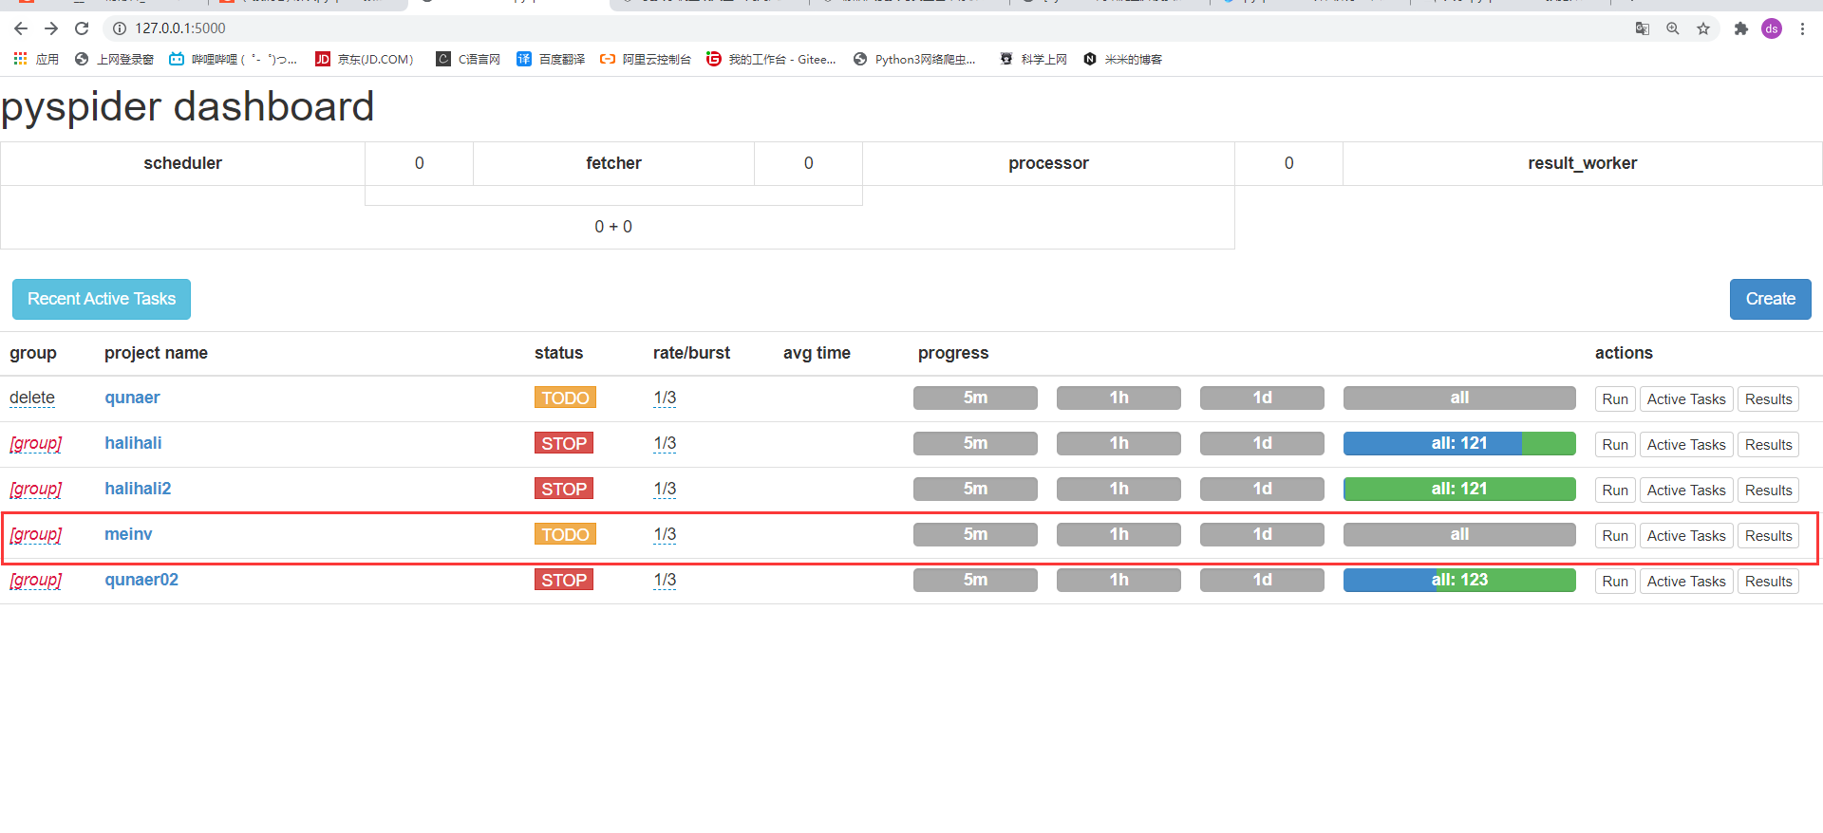This screenshot has width=1823, height=833.
Task: Edit the [group] field of meinv
Action: 36,534
